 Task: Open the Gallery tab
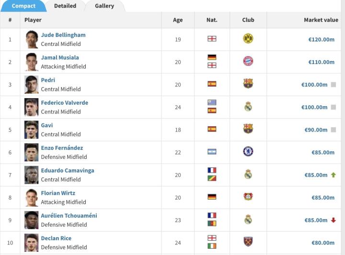pyautogui.click(x=104, y=6)
